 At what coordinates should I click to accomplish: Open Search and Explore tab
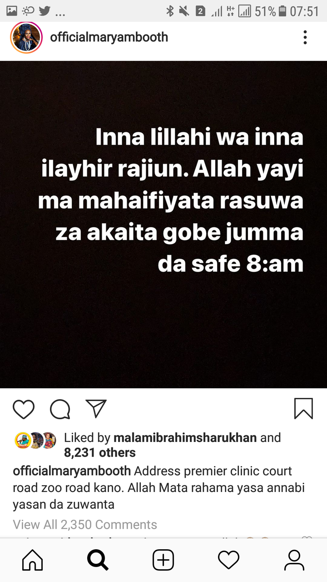98,560
